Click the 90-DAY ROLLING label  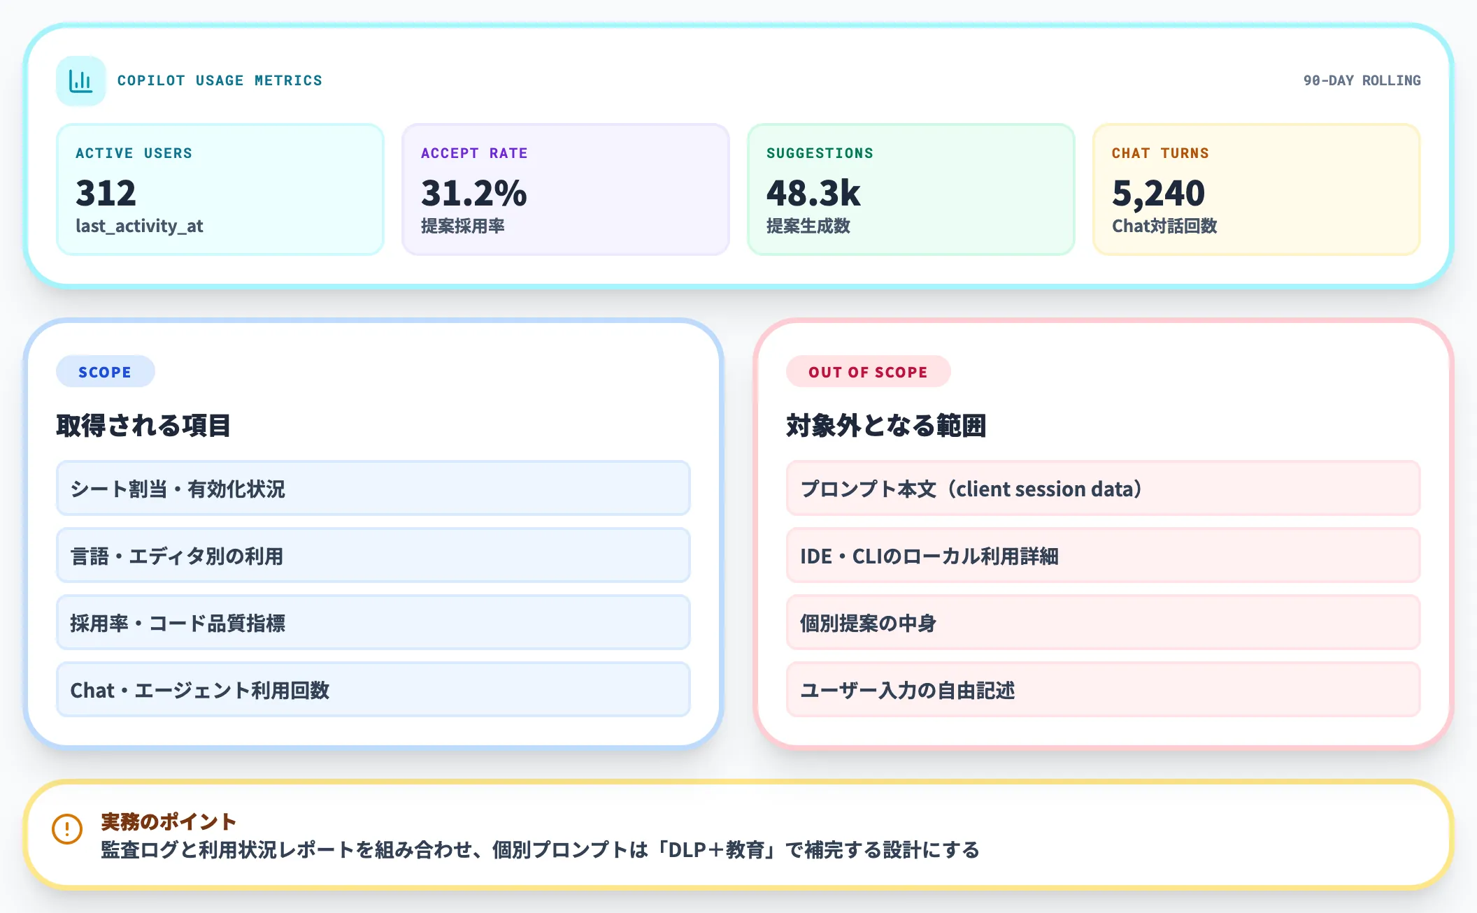point(1362,80)
